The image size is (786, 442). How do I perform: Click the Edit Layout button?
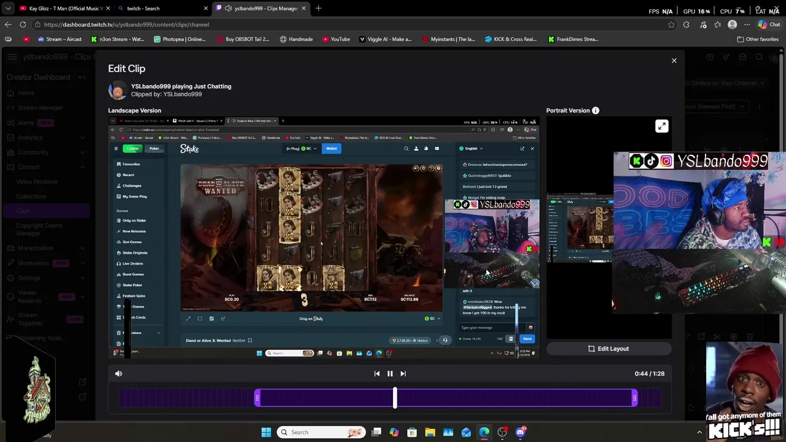coord(609,349)
